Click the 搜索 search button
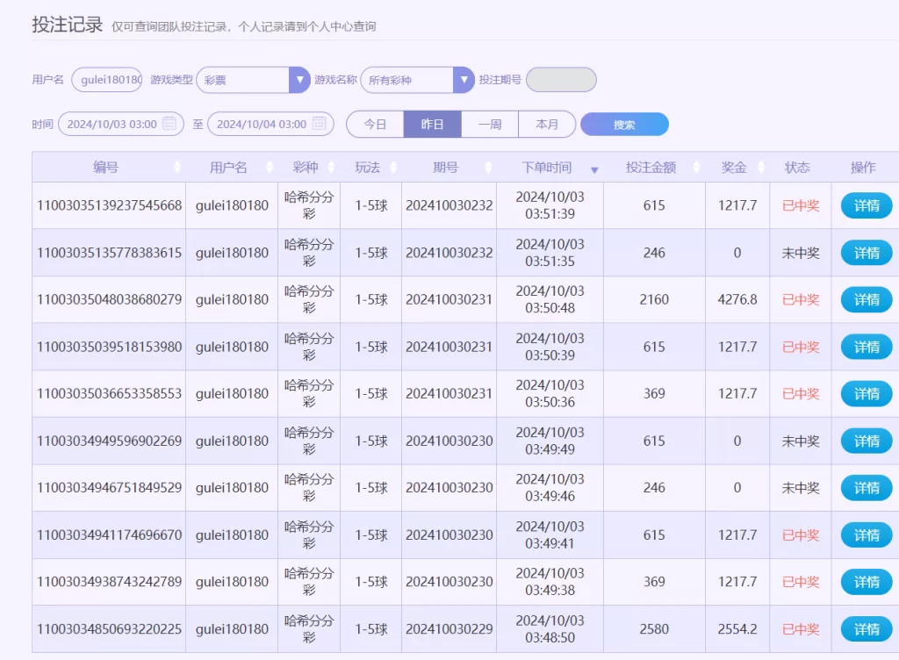 pos(624,125)
